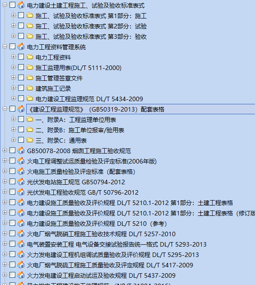255x285 pixels.
Task: Expand the 施工监理用表(DL/T 5111-2000) folder
Action: [x=13, y=67]
